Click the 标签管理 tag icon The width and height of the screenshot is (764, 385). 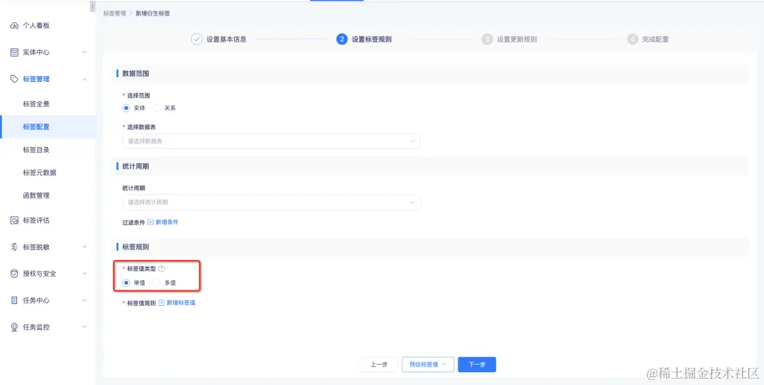tap(14, 79)
